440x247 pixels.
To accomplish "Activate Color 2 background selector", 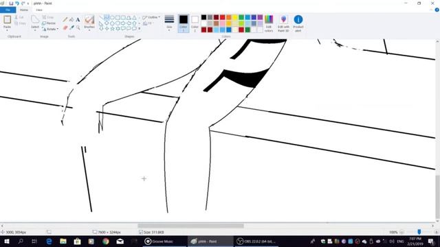I will 195,23.
